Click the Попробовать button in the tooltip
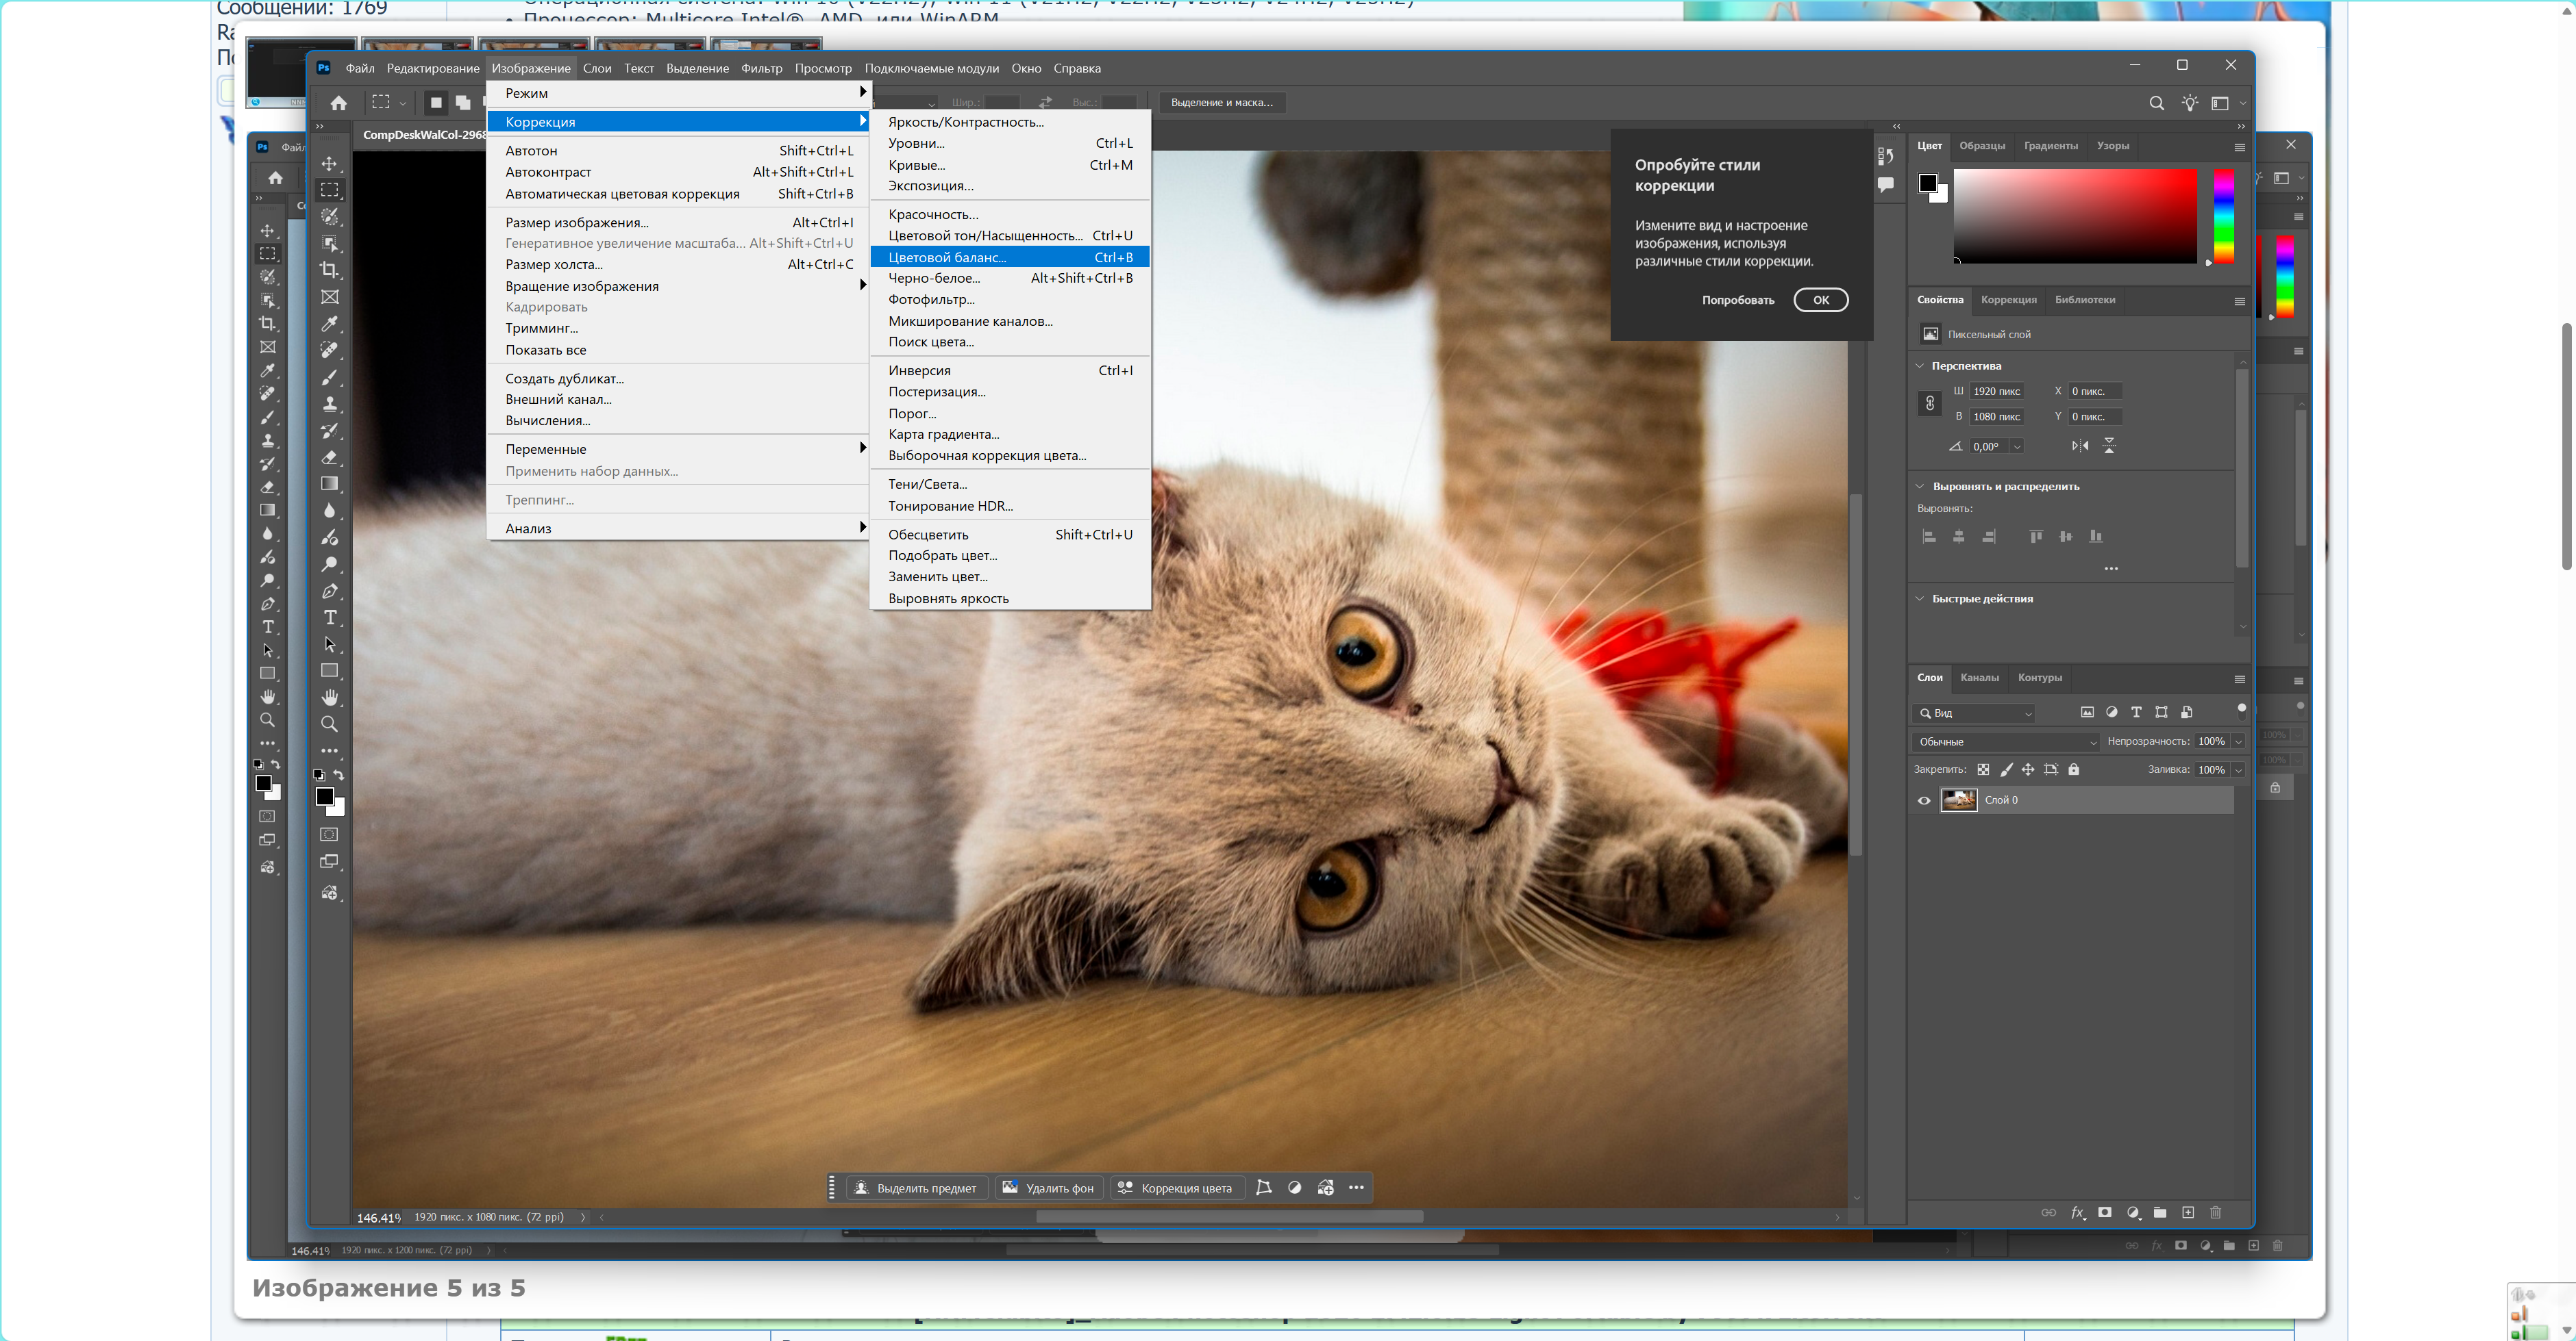 click(1737, 300)
